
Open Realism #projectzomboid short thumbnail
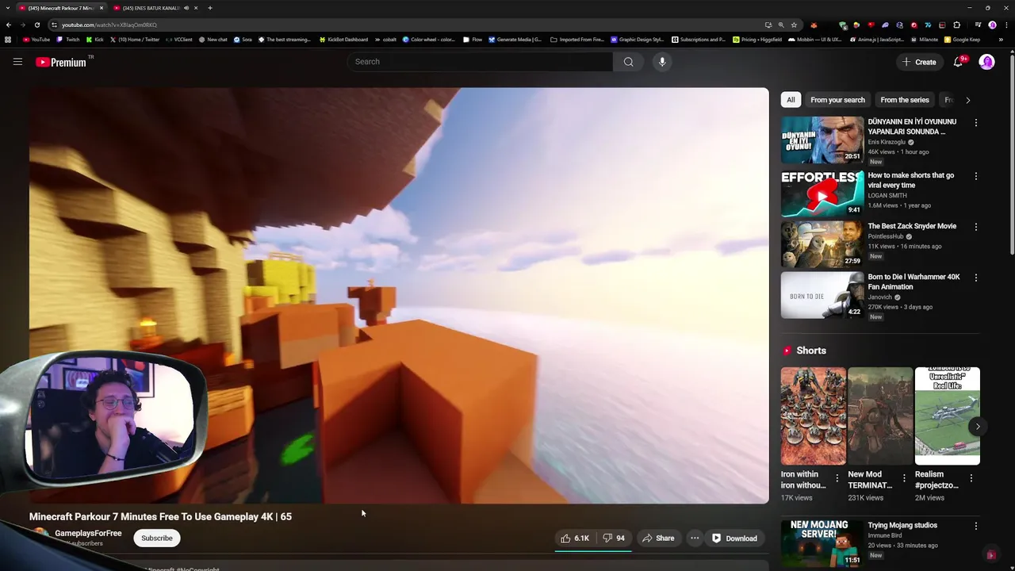(x=948, y=416)
